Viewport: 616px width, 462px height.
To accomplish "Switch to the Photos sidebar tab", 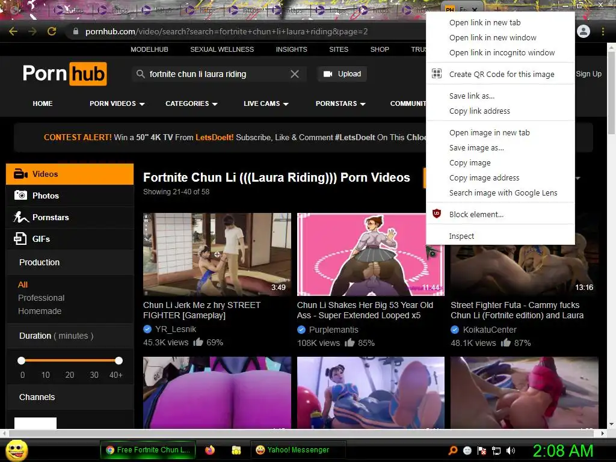I will [x=70, y=196].
